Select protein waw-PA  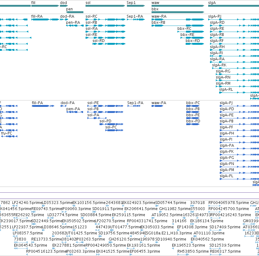157,106
